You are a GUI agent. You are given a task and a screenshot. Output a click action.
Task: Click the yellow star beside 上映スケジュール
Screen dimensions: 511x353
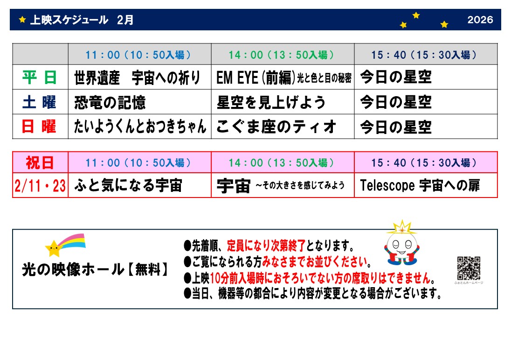point(22,20)
